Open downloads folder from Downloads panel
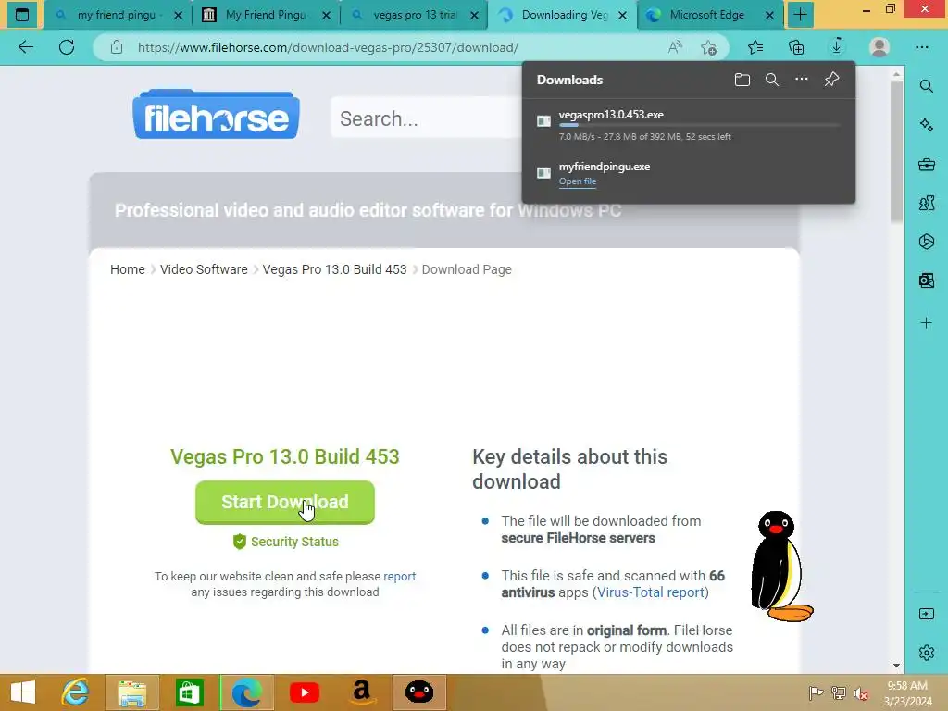 pyautogui.click(x=742, y=80)
